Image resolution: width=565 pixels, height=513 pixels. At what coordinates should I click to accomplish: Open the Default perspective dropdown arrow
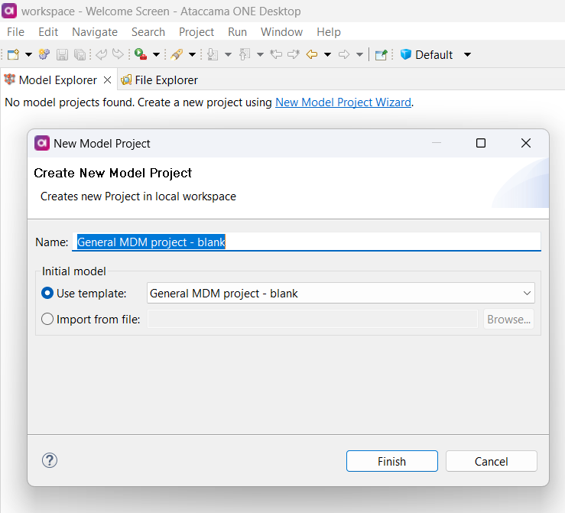point(468,54)
